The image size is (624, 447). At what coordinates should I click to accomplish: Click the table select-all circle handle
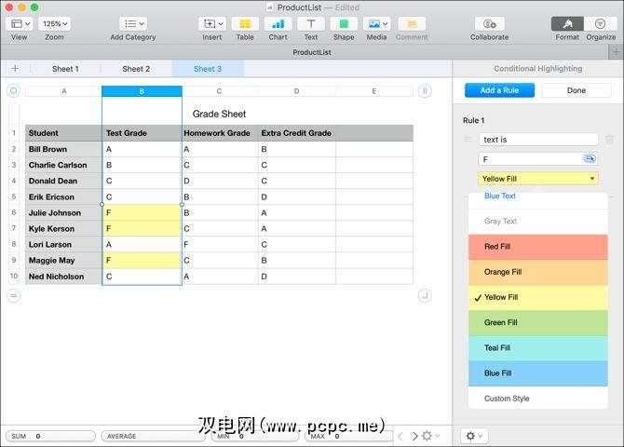pos(14,91)
